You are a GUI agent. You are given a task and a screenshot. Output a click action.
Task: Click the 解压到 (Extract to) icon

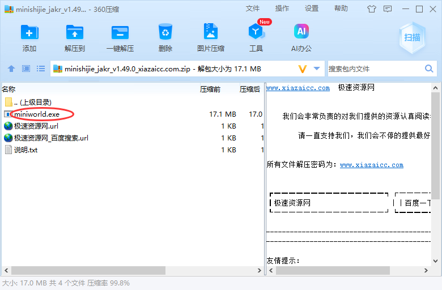click(x=74, y=32)
